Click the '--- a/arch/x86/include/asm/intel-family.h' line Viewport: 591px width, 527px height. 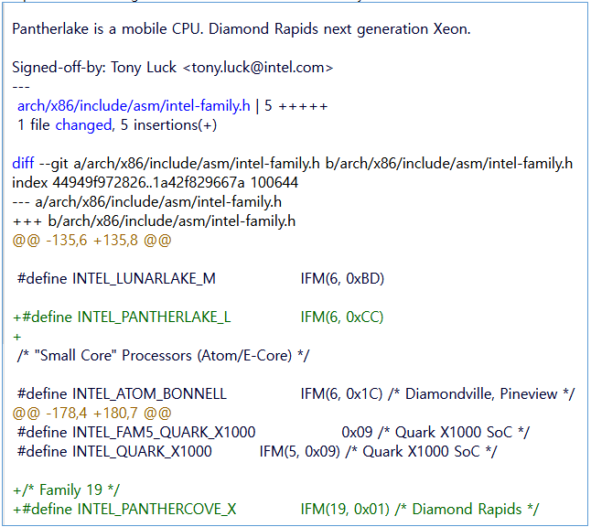[x=146, y=202]
